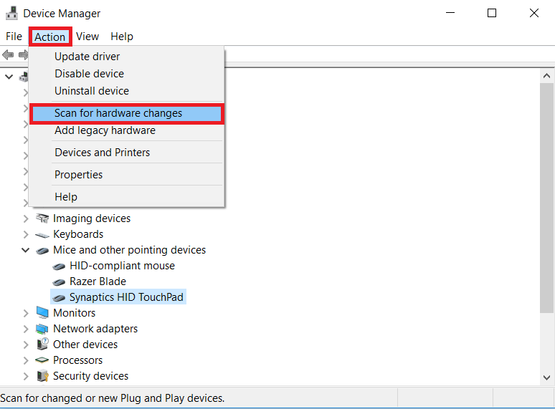Image resolution: width=555 pixels, height=409 pixels.
Task: Expand the Processors category
Action: click(26, 360)
